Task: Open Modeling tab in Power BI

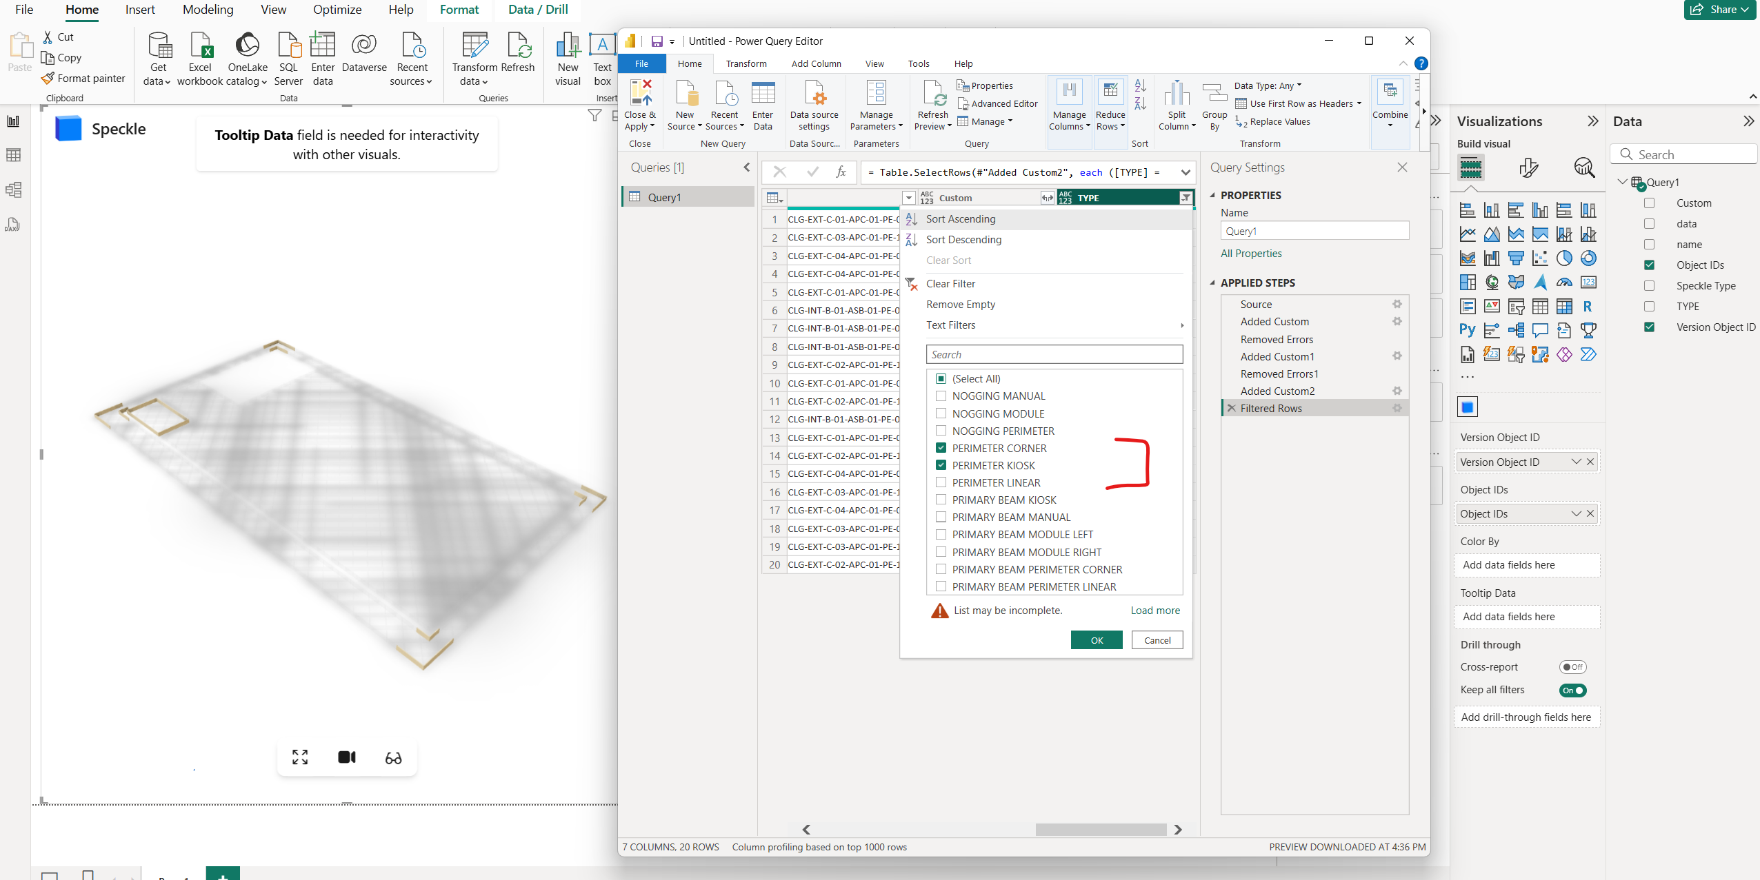Action: tap(208, 10)
